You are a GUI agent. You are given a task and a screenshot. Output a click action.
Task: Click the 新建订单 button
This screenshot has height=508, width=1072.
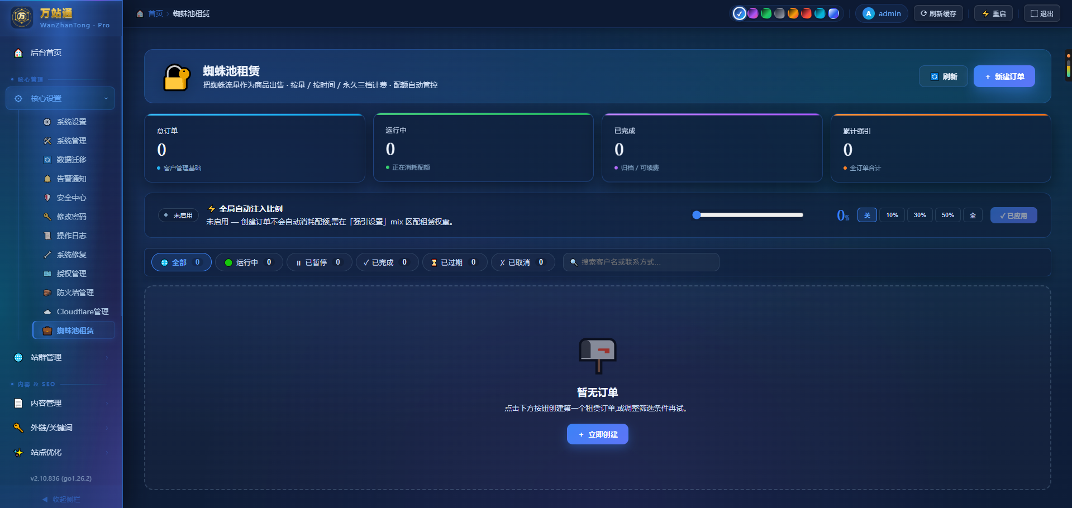point(1004,76)
